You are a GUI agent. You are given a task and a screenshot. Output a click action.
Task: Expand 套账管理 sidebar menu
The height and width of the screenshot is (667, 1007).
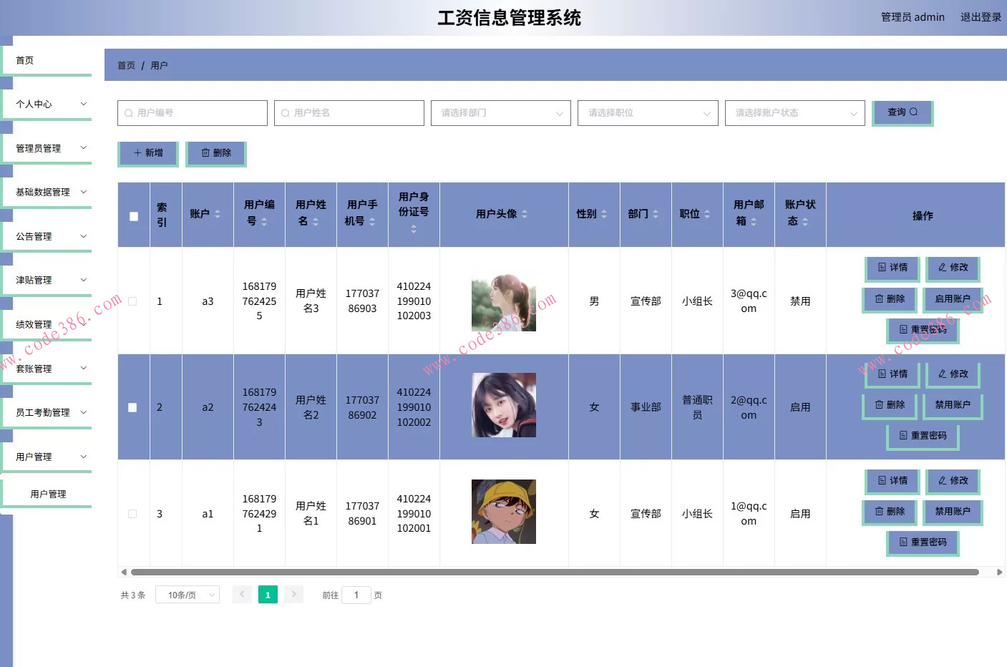tap(47, 369)
